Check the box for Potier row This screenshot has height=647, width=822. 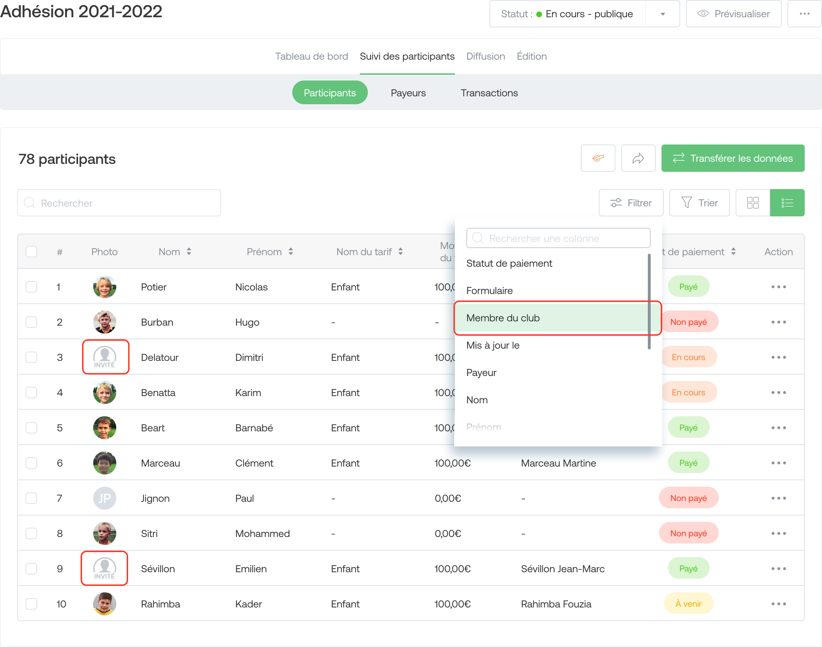click(x=31, y=287)
